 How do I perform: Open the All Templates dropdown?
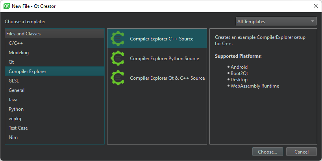[276, 22]
